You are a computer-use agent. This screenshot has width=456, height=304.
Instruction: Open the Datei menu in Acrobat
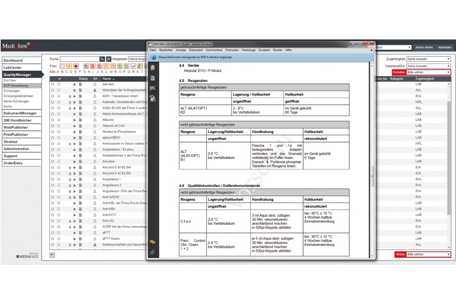click(x=152, y=50)
